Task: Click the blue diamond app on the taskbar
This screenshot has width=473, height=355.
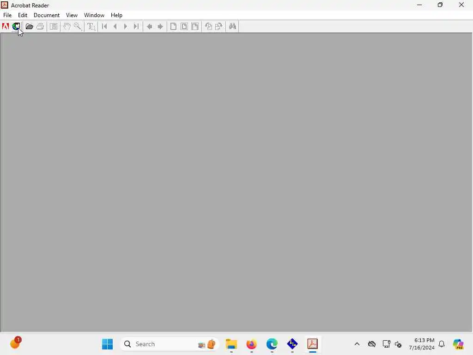Action: (292, 344)
